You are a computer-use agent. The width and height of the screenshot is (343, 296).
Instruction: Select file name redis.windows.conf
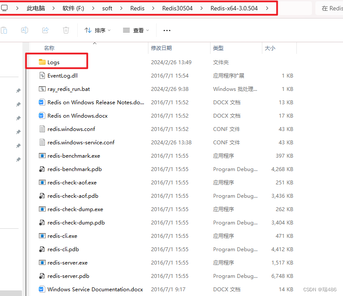(x=71, y=129)
